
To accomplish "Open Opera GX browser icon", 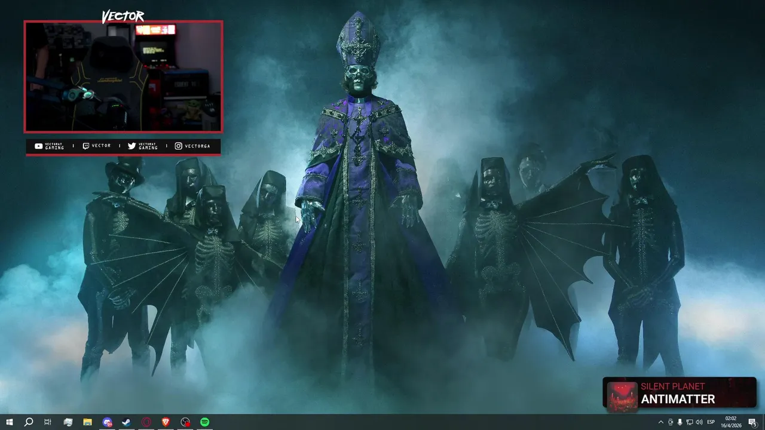I will (x=146, y=422).
